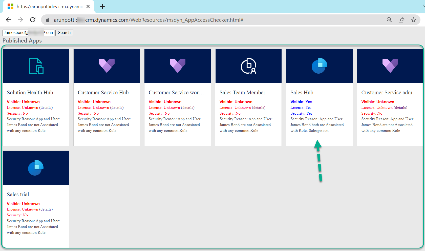
Task: Navigate back using the back arrow
Action: [x=8, y=20]
